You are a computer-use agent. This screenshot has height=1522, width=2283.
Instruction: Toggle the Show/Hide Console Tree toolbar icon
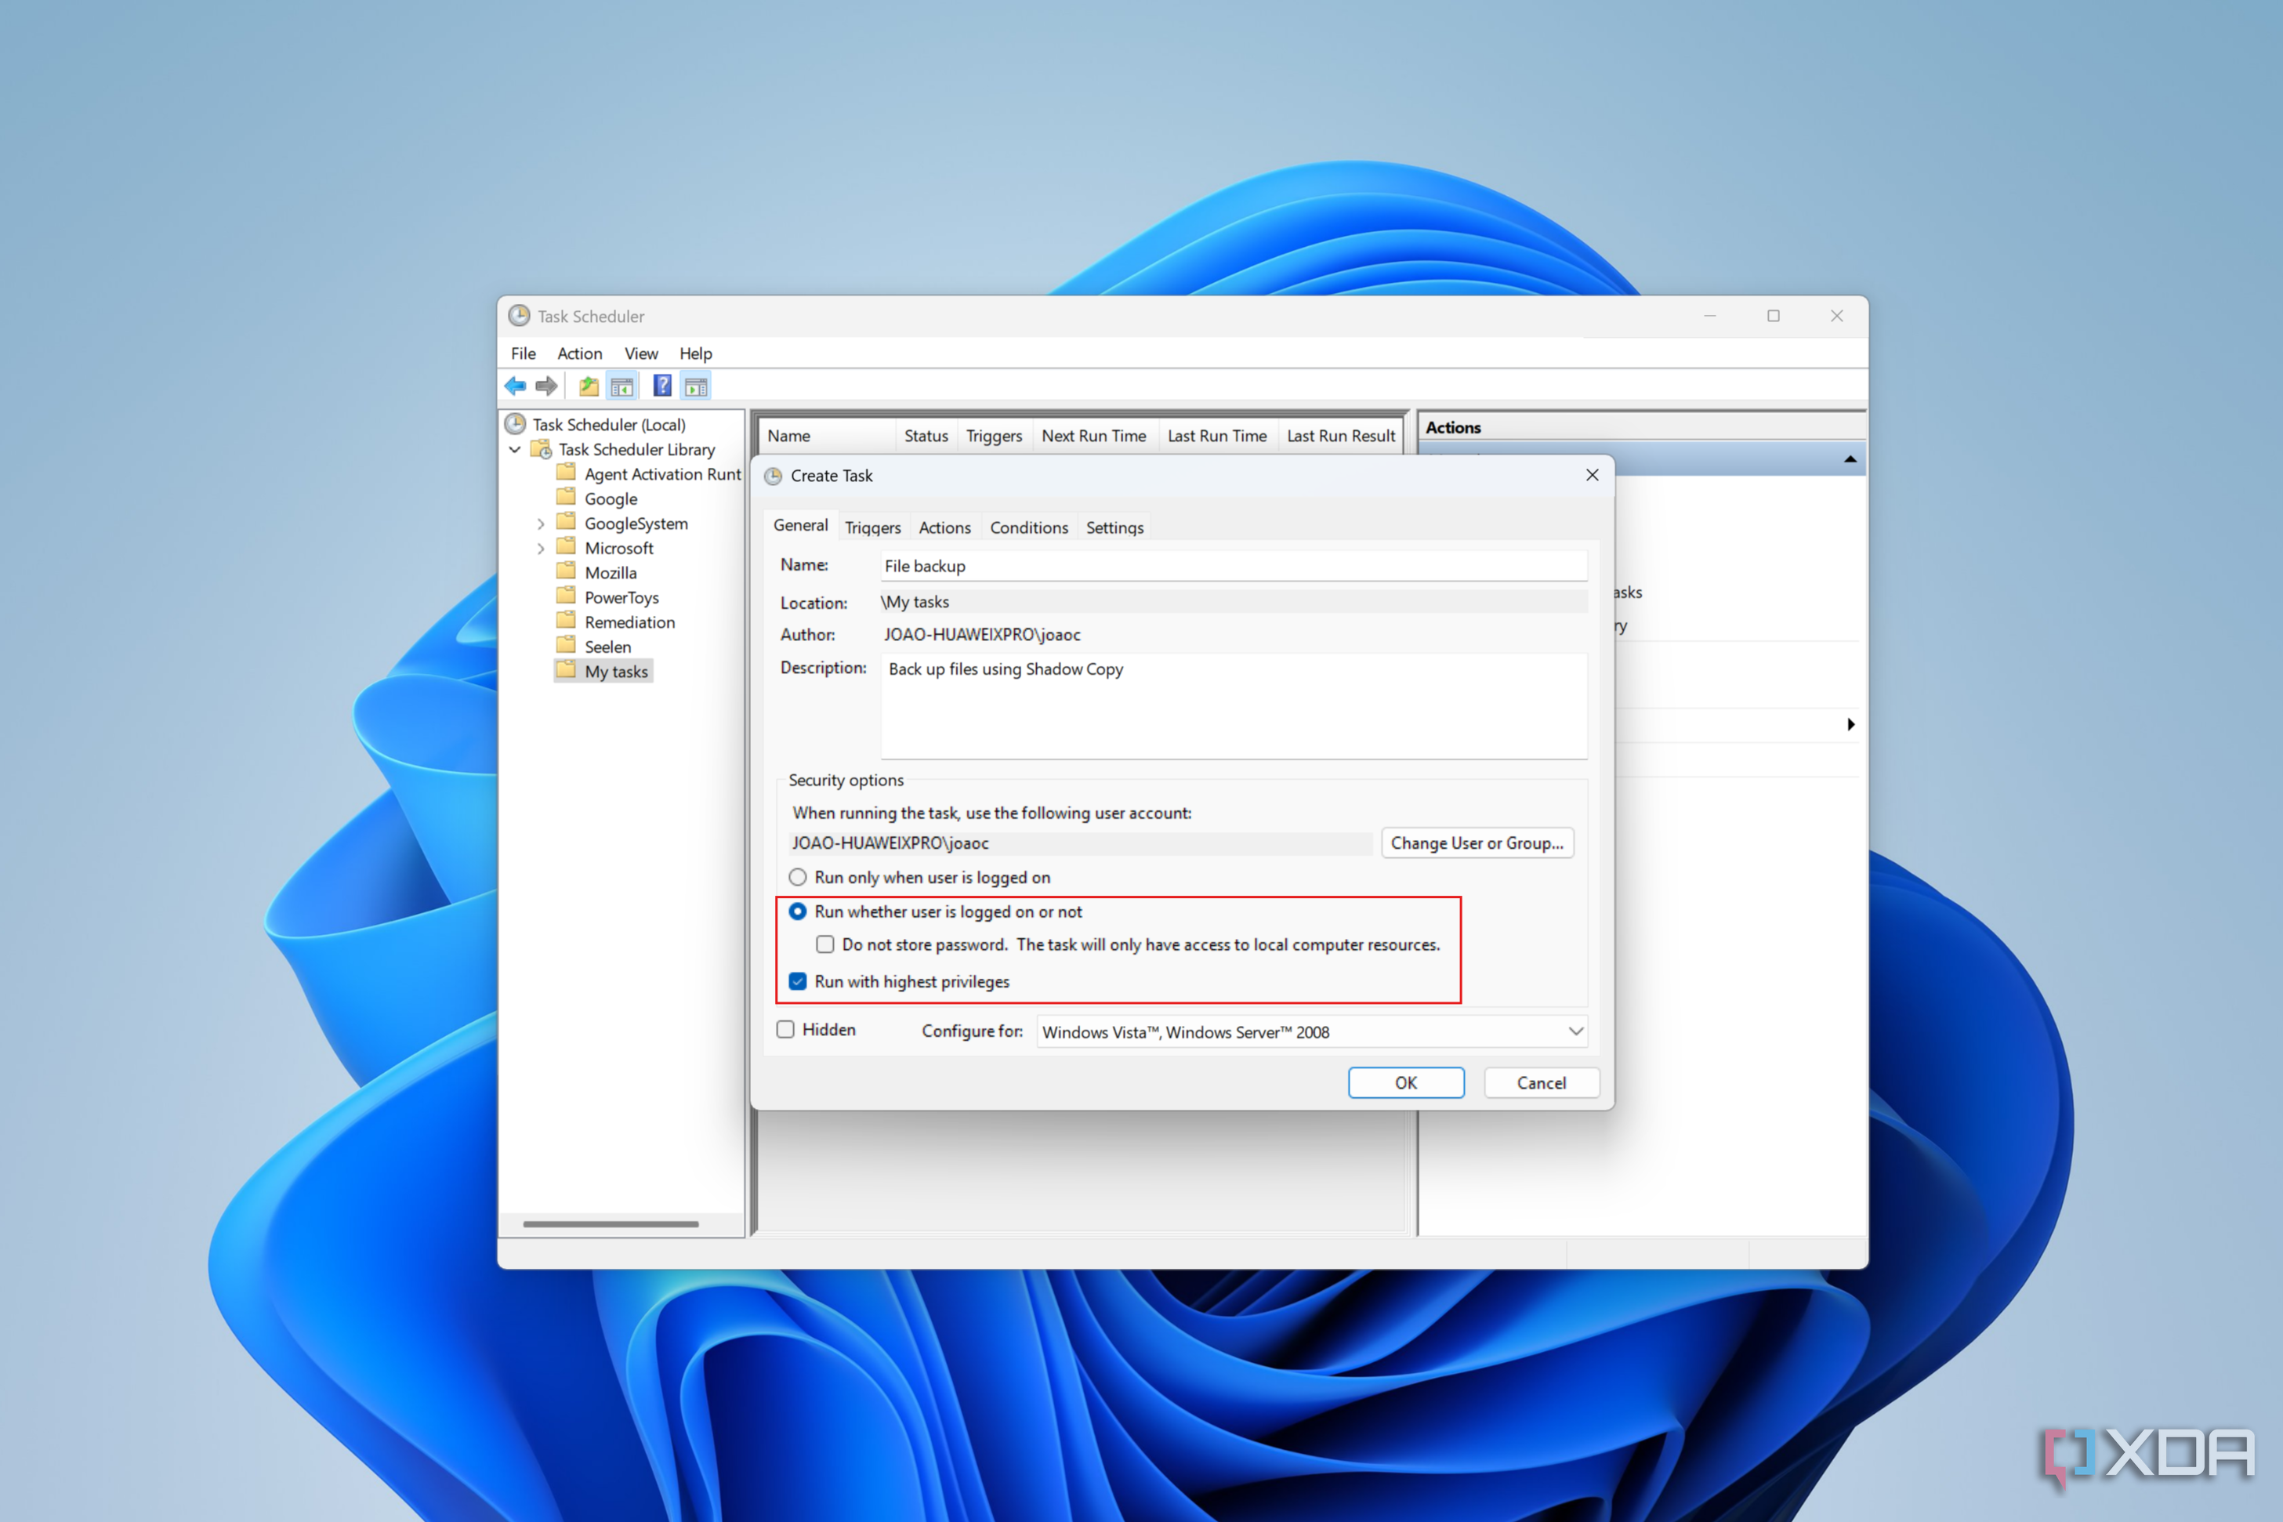pyautogui.click(x=622, y=386)
